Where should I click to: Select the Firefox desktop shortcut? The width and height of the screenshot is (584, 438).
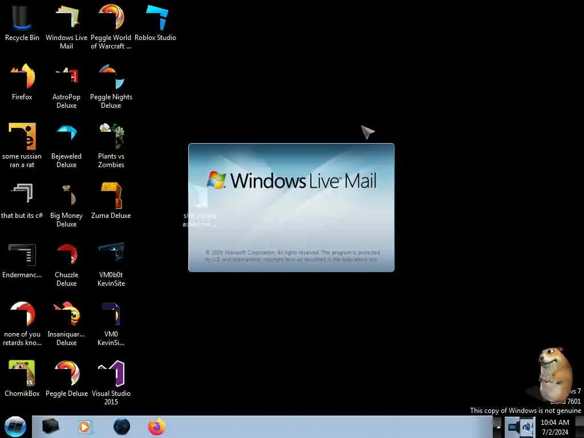click(x=22, y=82)
